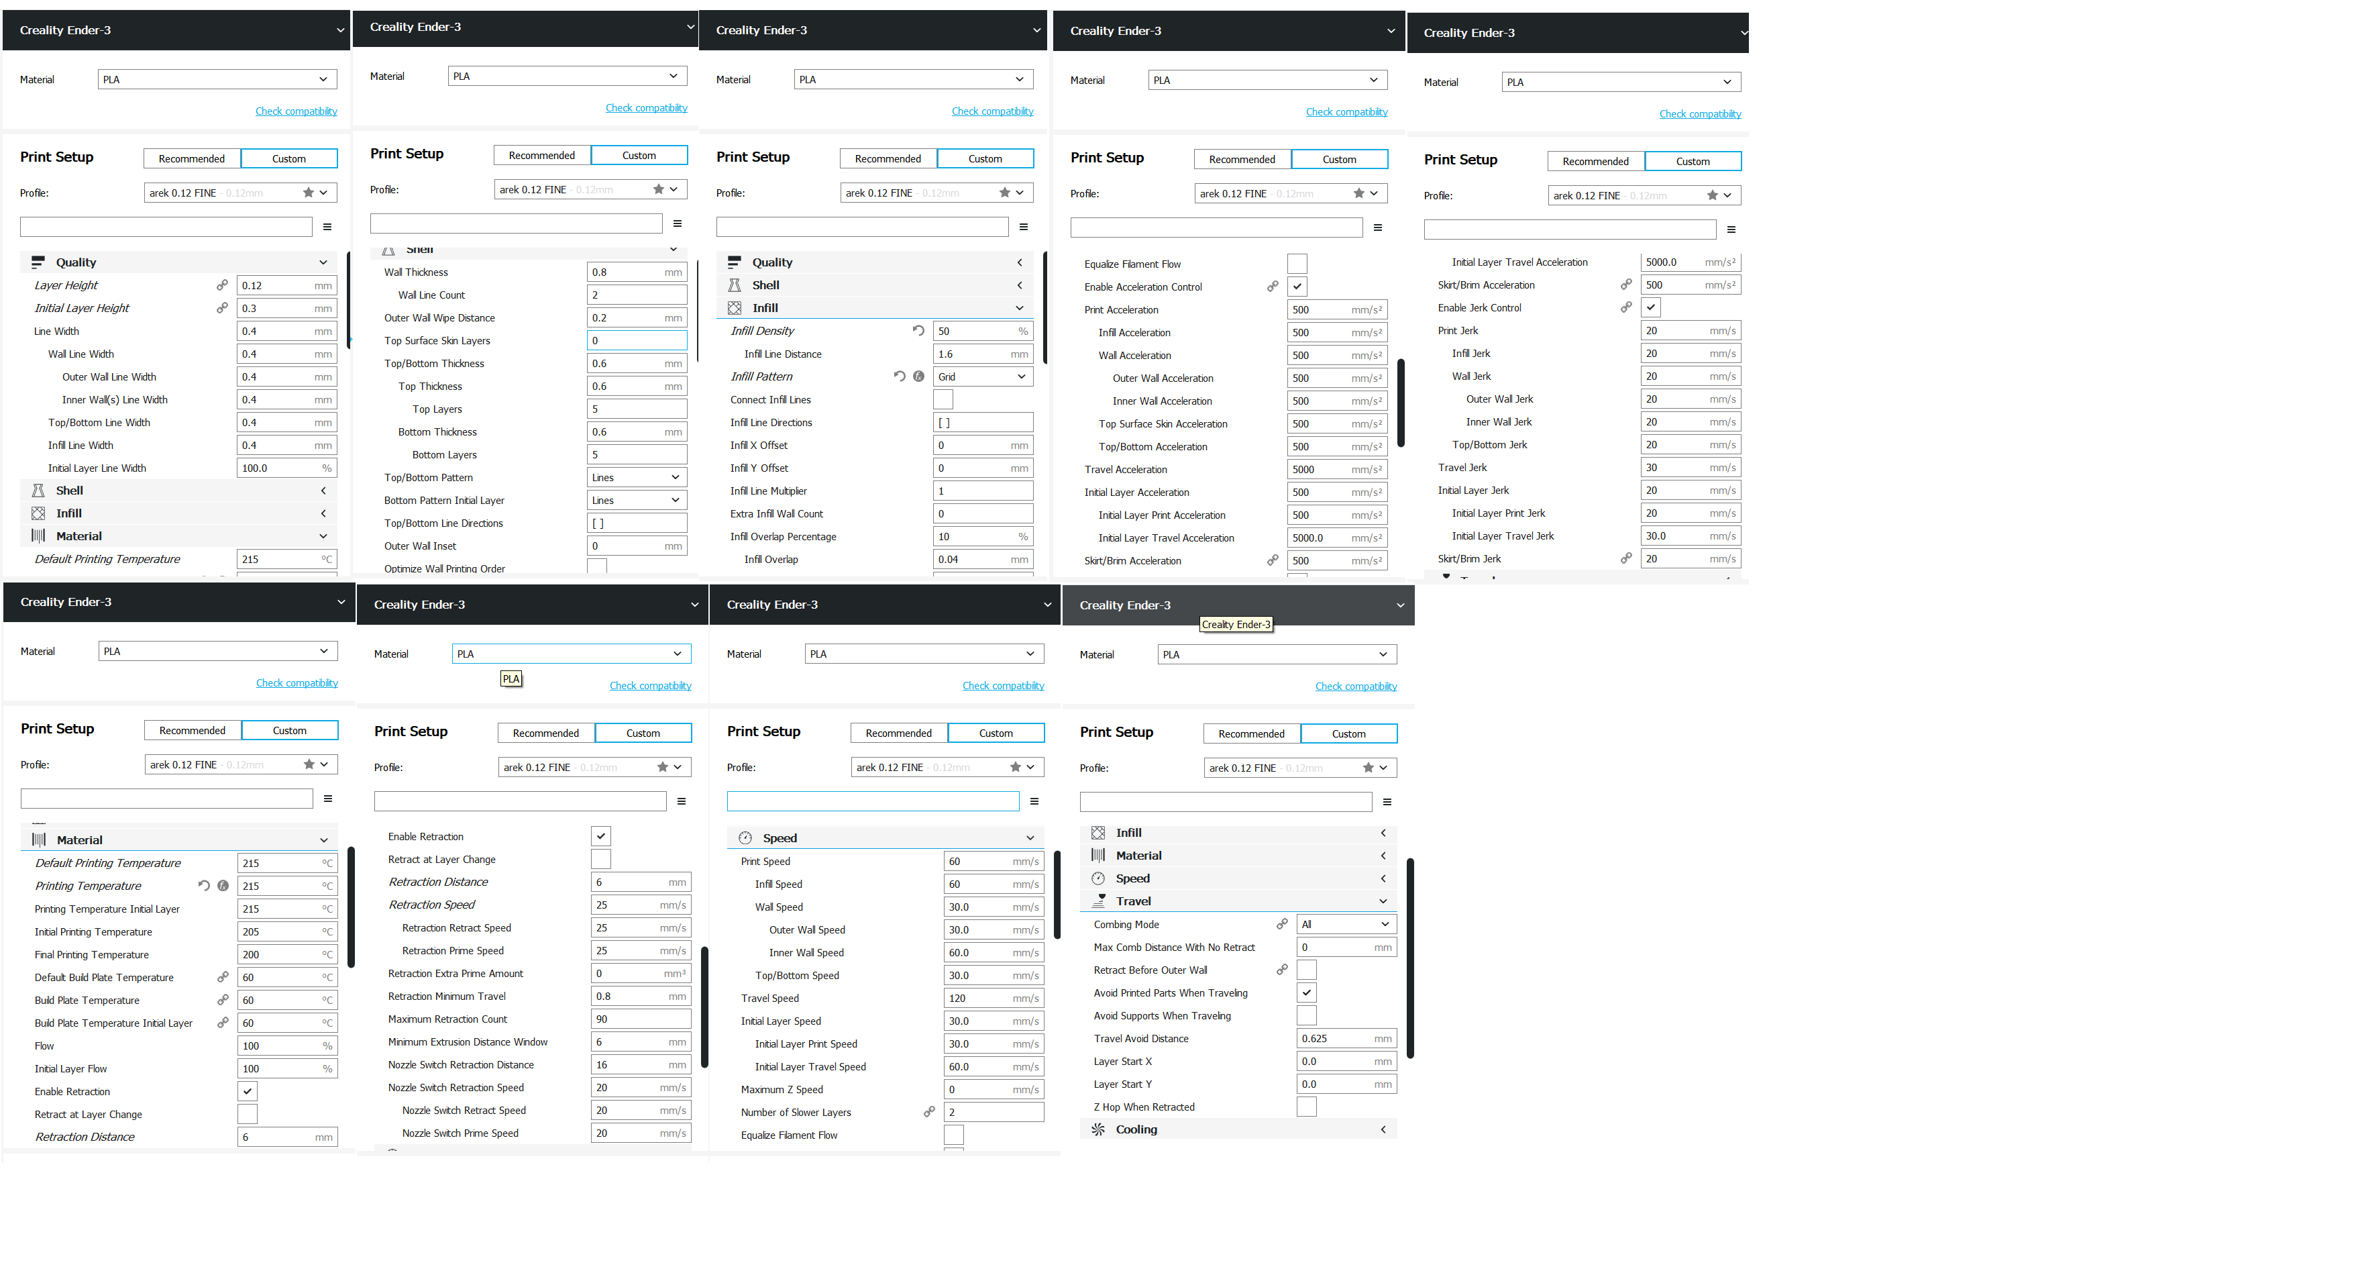Screen dimensions: 2356x1271
Task: Click the link icon beside Build Plate Temperature Initial Layer
Action: (x=222, y=1023)
